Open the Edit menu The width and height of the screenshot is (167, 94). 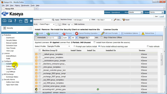coord(7,5)
